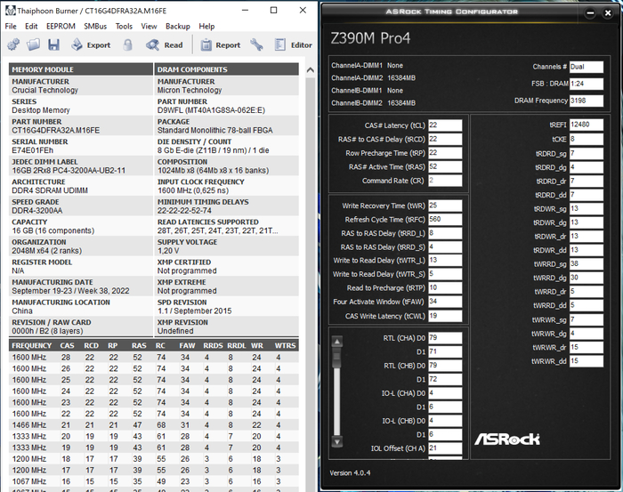This screenshot has height=492, width=623.
Task: Click the Export toolbar button
Action: (x=91, y=44)
